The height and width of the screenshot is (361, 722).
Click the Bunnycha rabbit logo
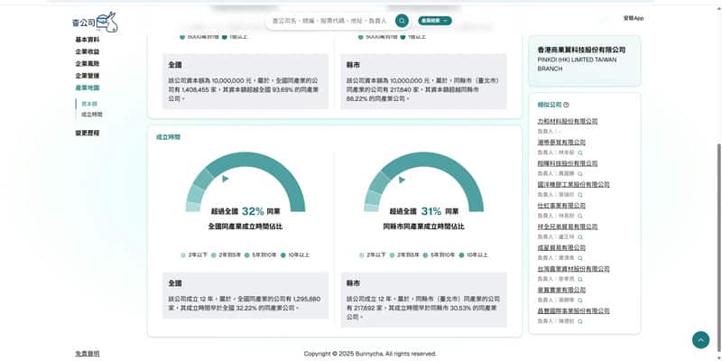(x=96, y=22)
